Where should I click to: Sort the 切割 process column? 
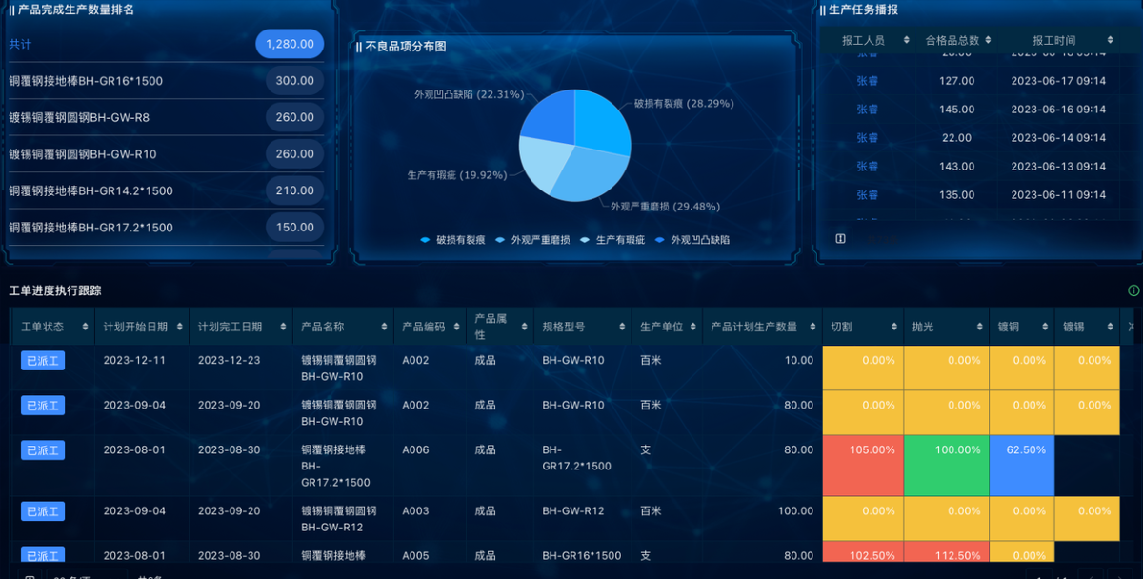(894, 327)
